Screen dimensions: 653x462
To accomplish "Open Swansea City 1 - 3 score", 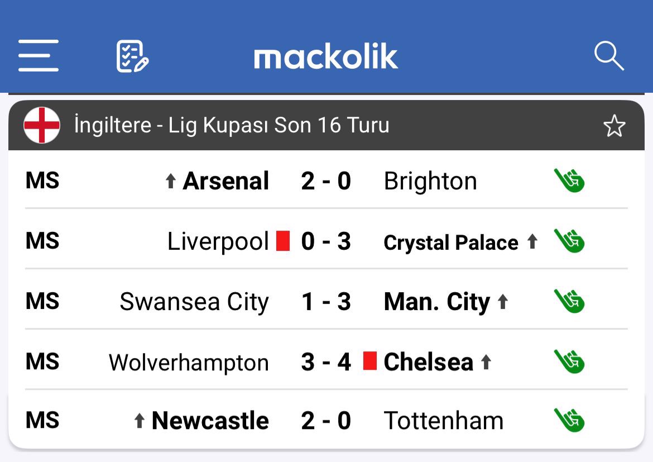I will [326, 302].
